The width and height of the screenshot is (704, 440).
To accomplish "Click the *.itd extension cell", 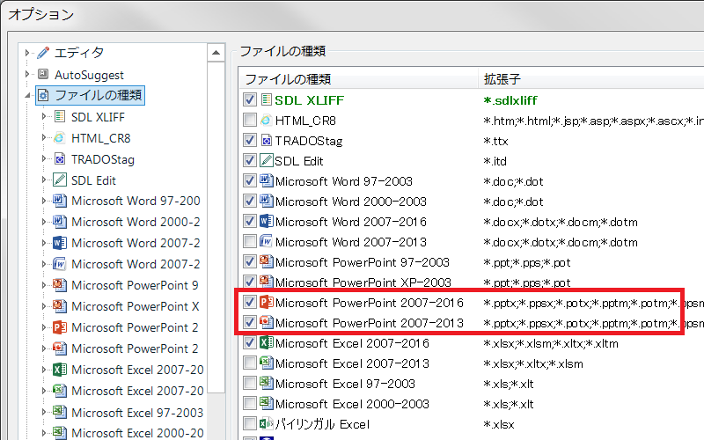I will (x=495, y=161).
